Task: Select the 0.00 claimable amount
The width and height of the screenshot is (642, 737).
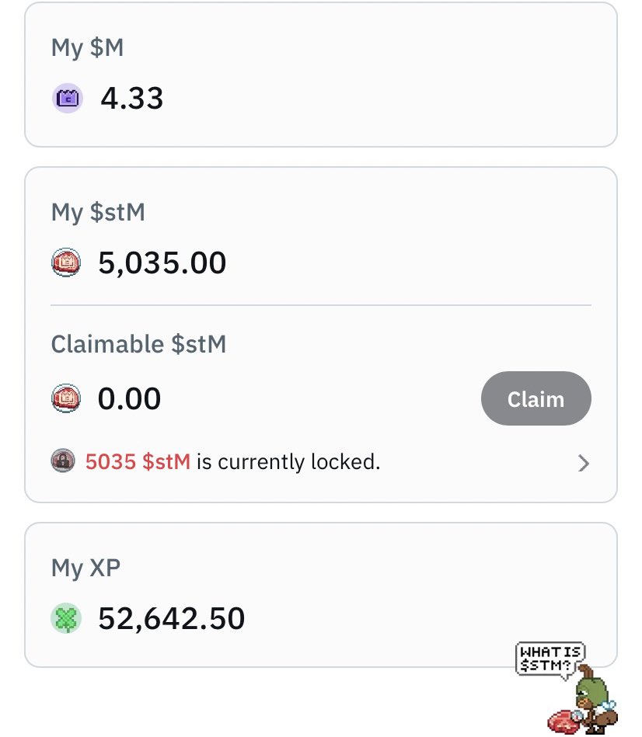Action: 129,398
